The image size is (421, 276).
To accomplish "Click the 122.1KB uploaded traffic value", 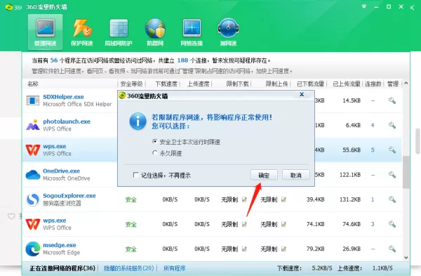I will pyautogui.click(x=350, y=175).
